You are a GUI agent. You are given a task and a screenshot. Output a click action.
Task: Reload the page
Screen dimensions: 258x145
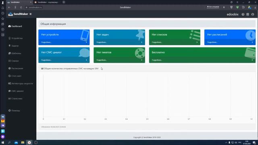click(21, 8)
